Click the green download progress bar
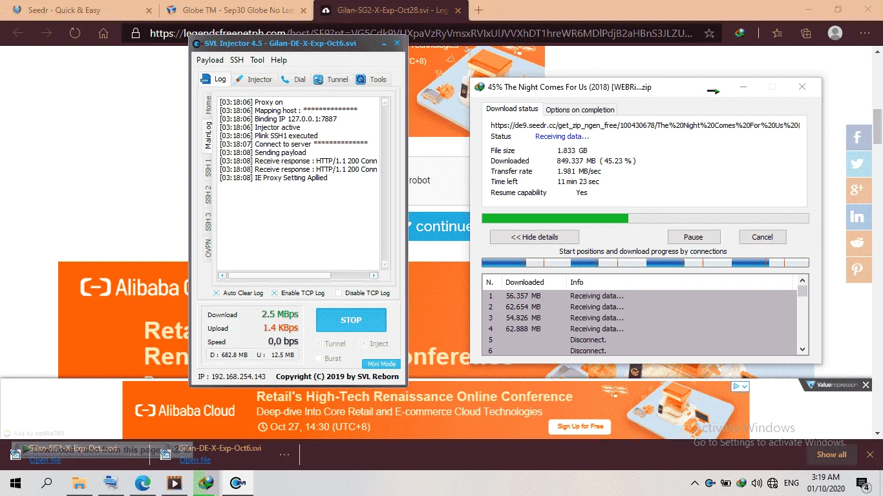Viewport: 883px width, 496px height. click(x=555, y=218)
